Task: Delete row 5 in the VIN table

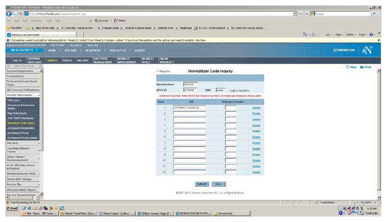Action: tap(256, 131)
